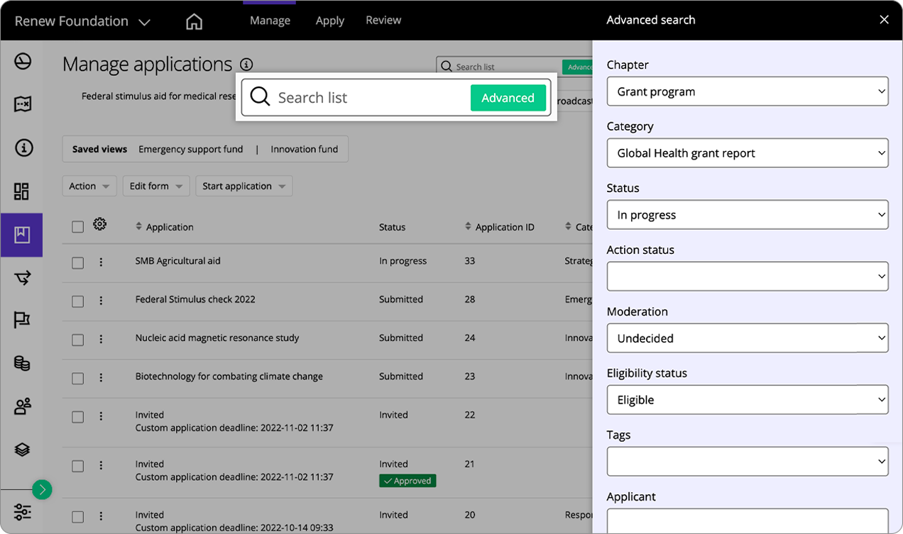This screenshot has height=534, width=903.
Task: Select the users icon in the left sidebar
Action: [22, 406]
